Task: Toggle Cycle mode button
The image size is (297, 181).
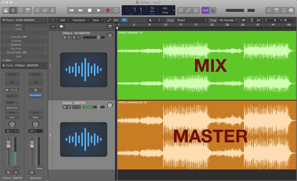Action: pos(116,10)
